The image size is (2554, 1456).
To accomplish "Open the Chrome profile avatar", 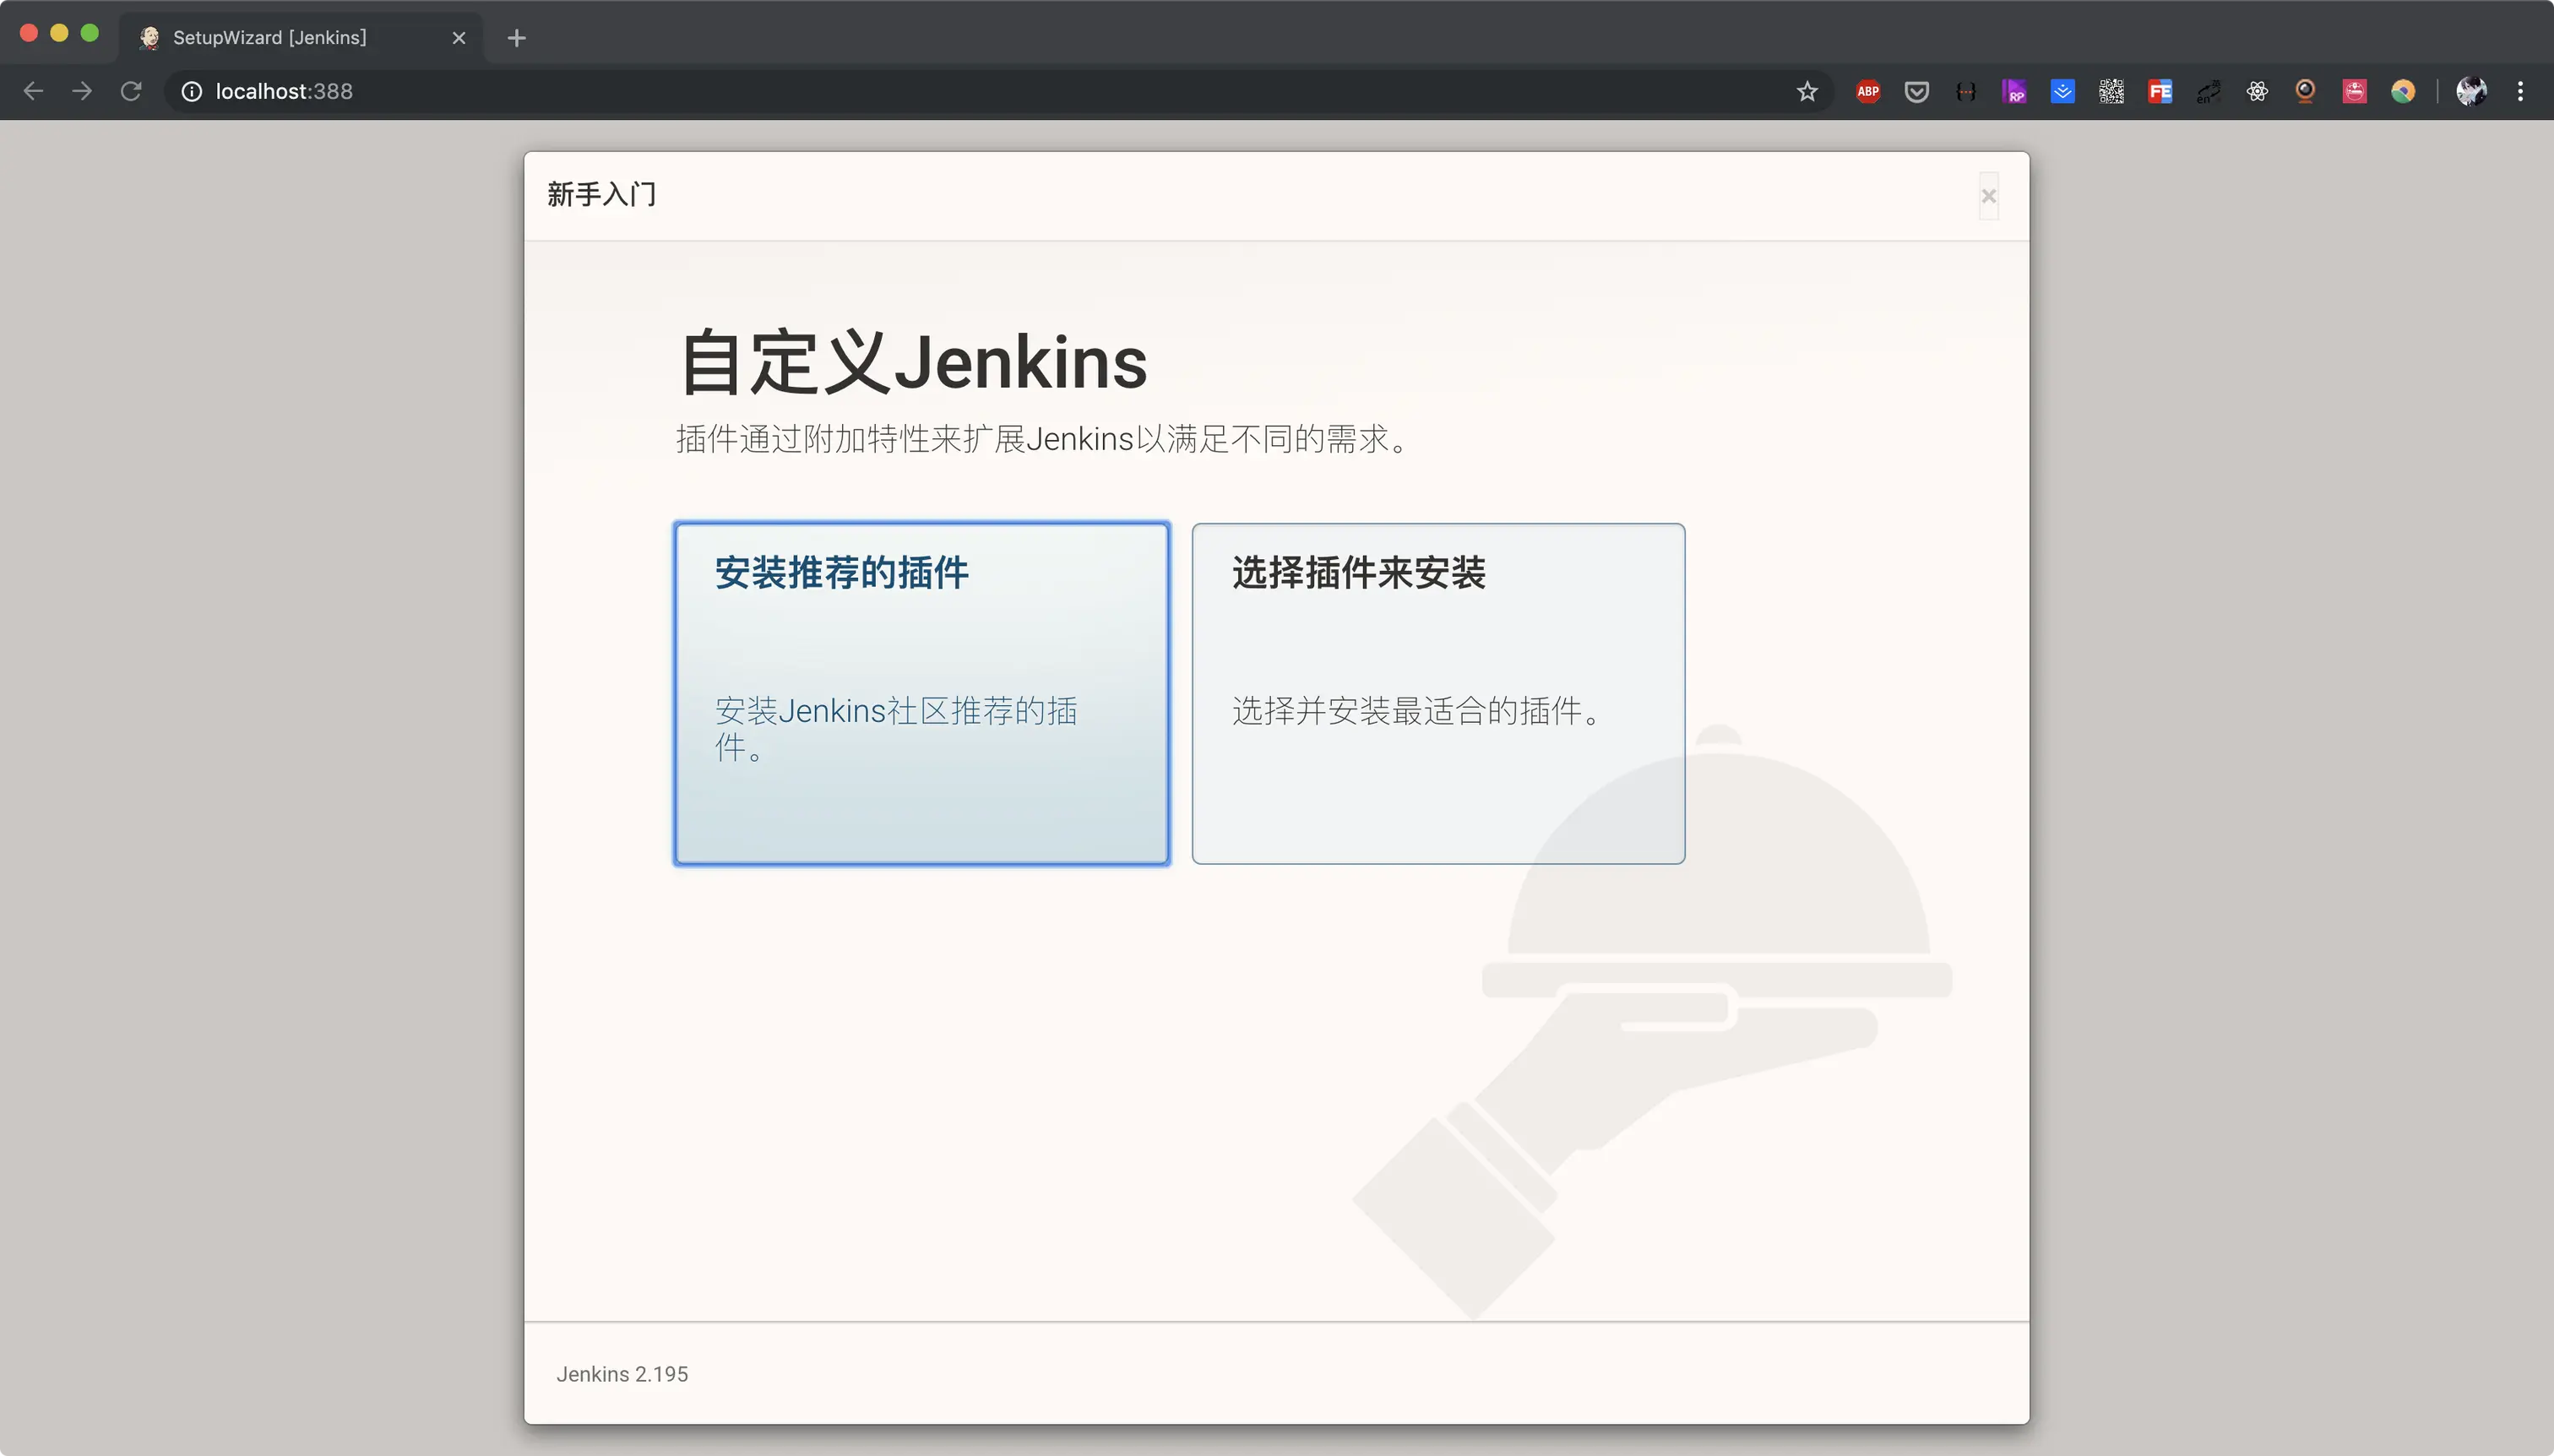I will click(x=2471, y=91).
